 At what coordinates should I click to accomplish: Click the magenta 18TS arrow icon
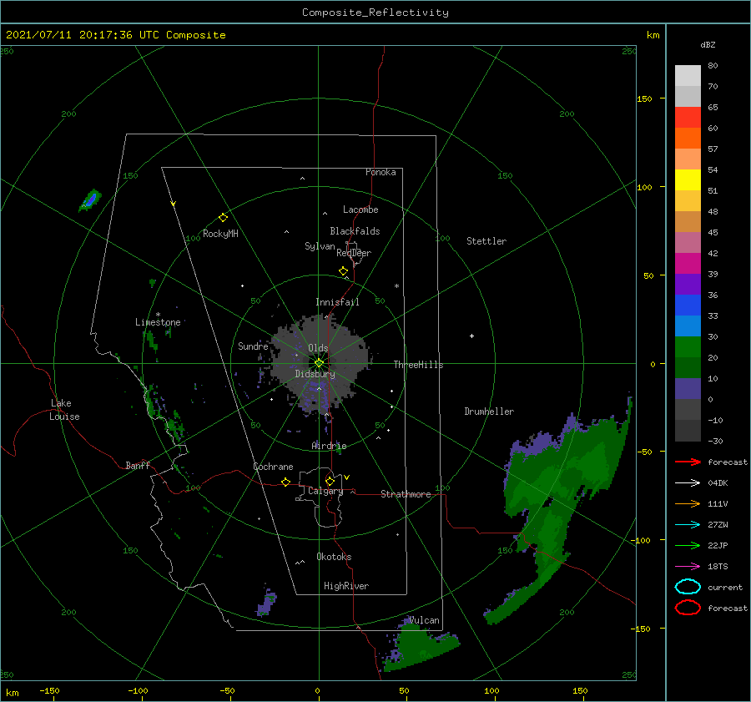(x=688, y=567)
